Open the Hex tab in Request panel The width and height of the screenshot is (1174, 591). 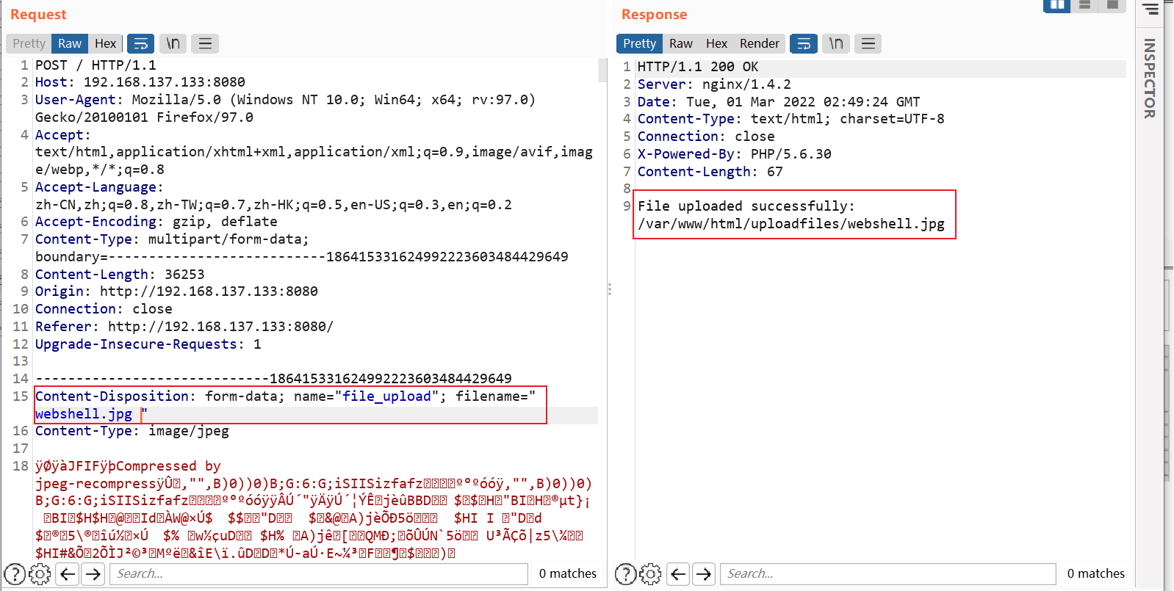106,43
